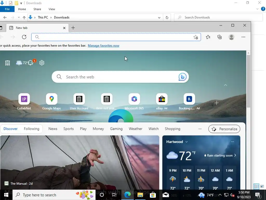The image size is (266, 200).
Task: Expand the Hartwood location dropdown
Action: click(x=187, y=142)
